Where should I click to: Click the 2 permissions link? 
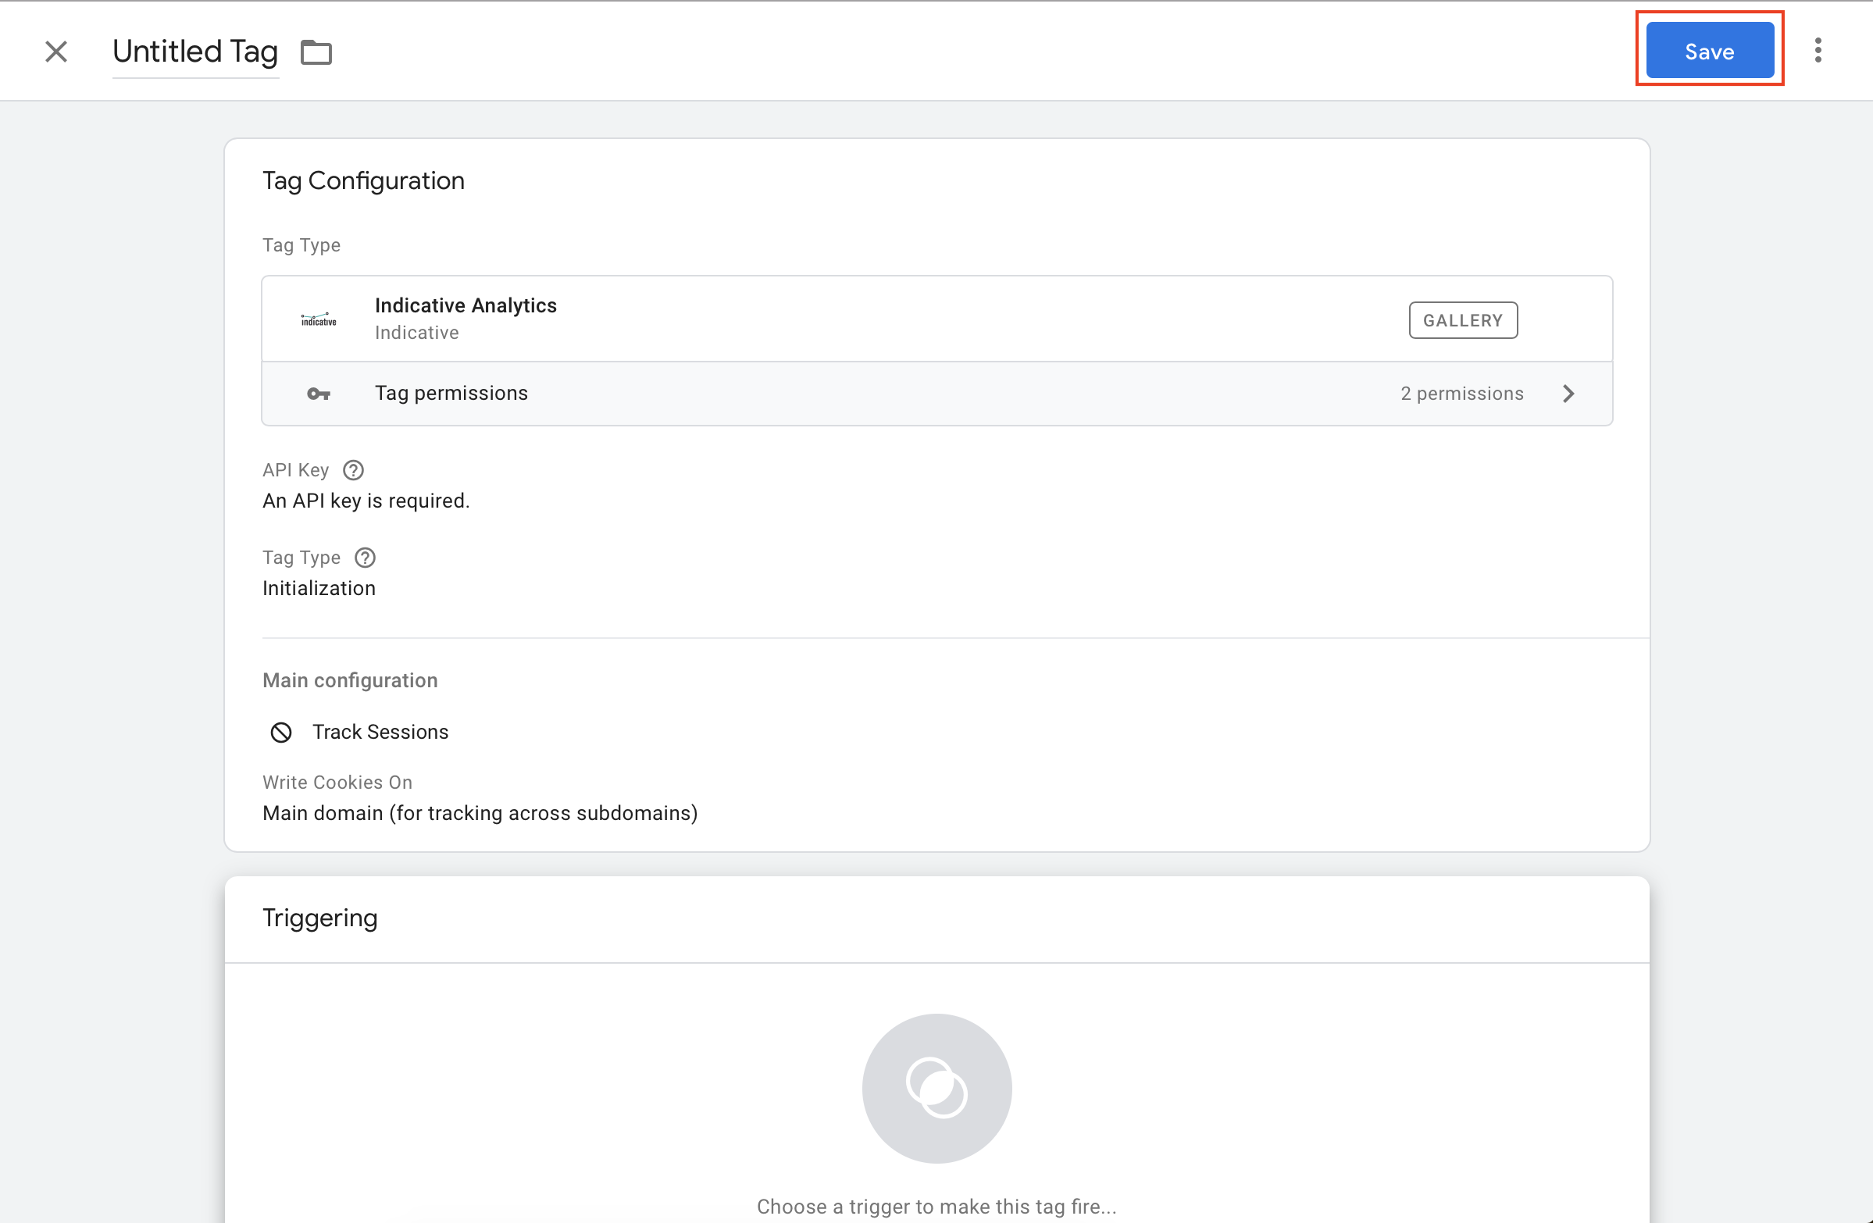1461,393
